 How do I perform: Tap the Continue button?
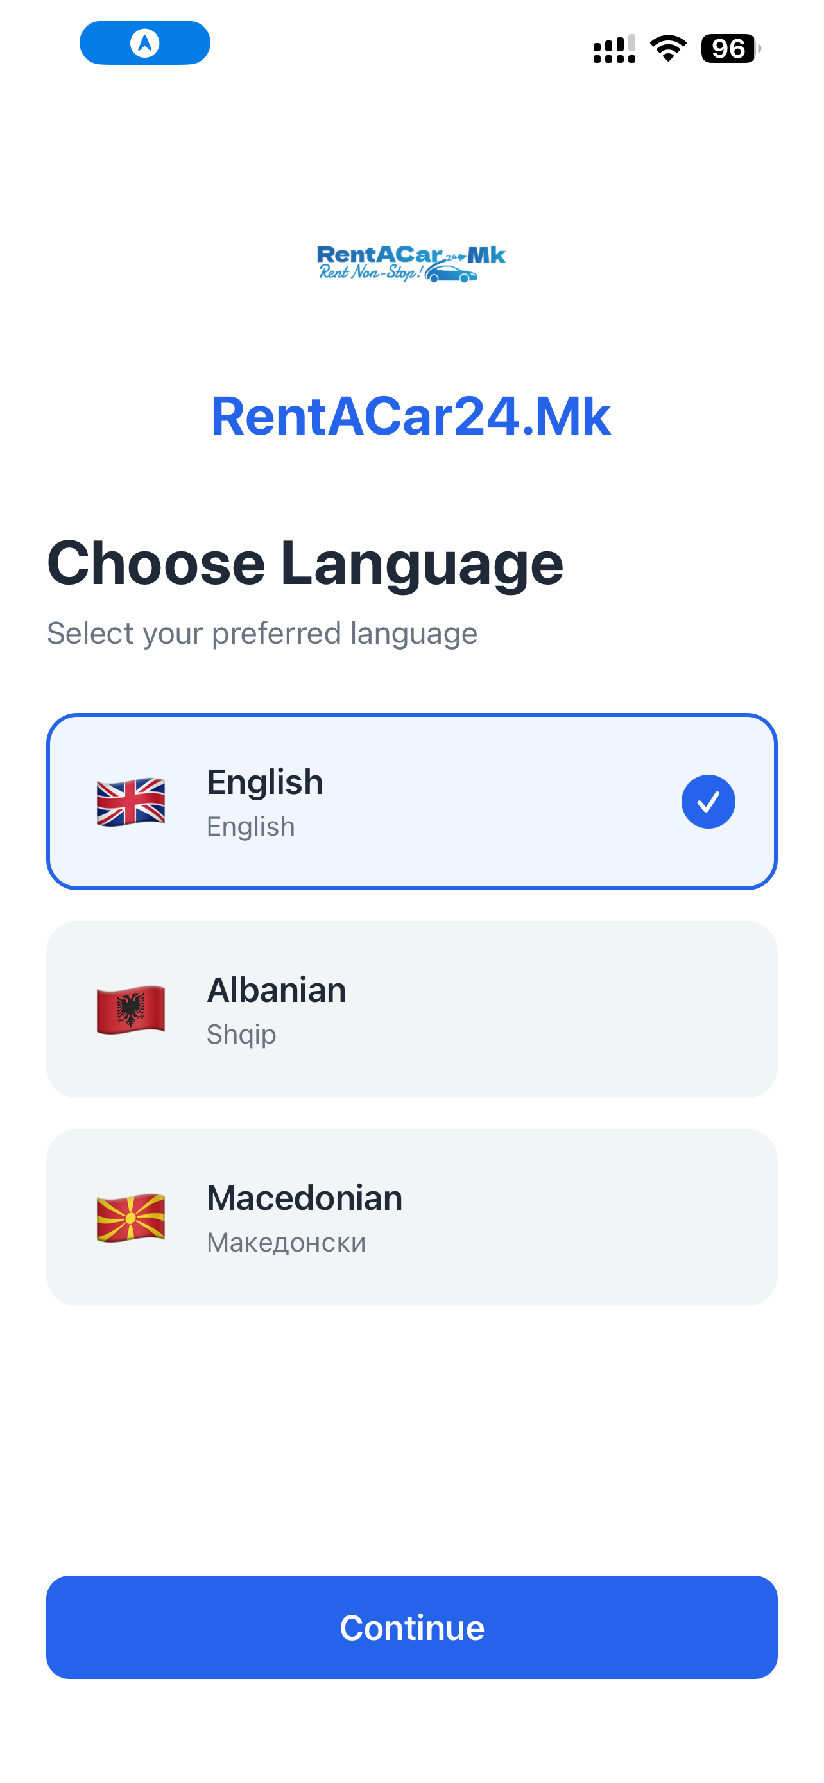(411, 1627)
